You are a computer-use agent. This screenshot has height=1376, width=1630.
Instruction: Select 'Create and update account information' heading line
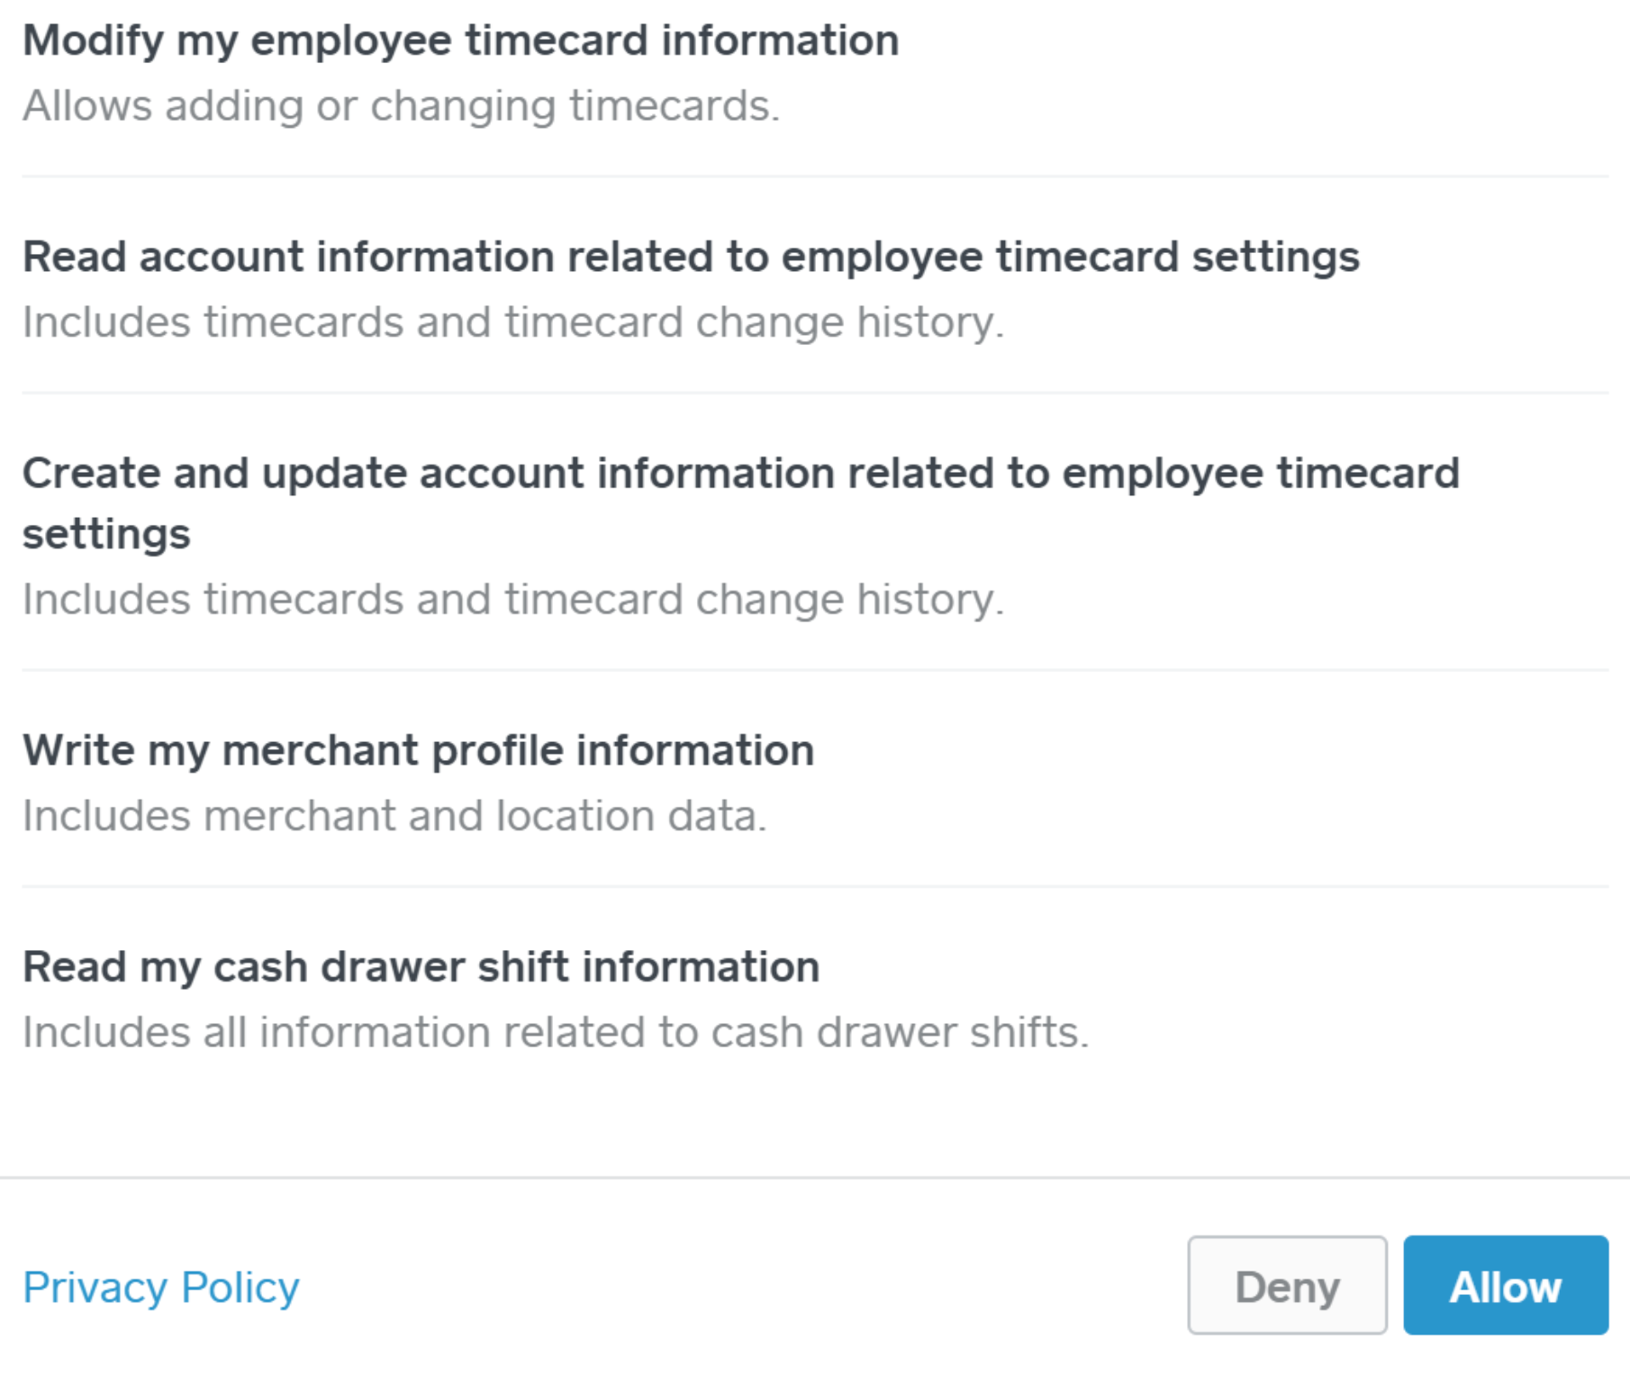coord(739,473)
